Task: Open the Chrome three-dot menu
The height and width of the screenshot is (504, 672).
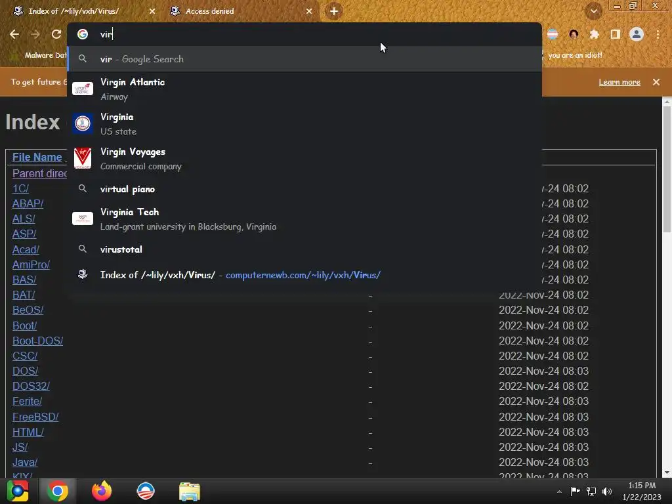Action: 658,34
